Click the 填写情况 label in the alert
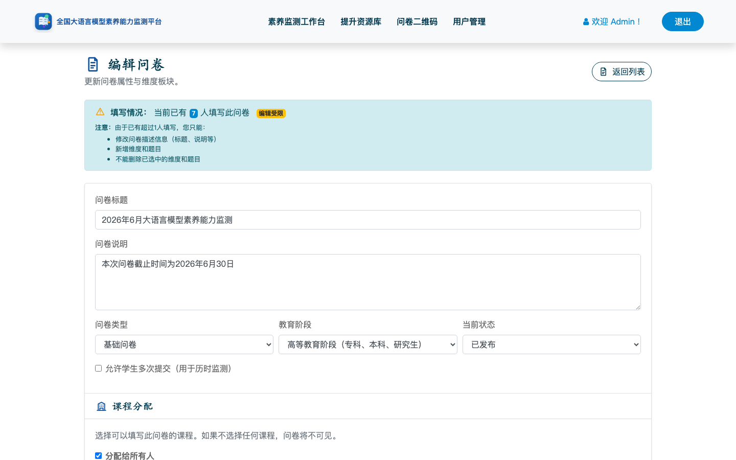The width and height of the screenshot is (736, 460). (129, 112)
